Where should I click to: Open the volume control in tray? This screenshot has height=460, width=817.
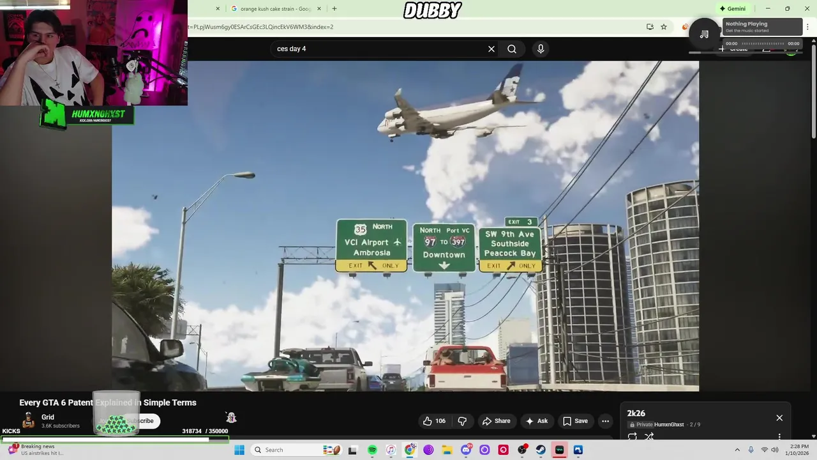(x=775, y=450)
